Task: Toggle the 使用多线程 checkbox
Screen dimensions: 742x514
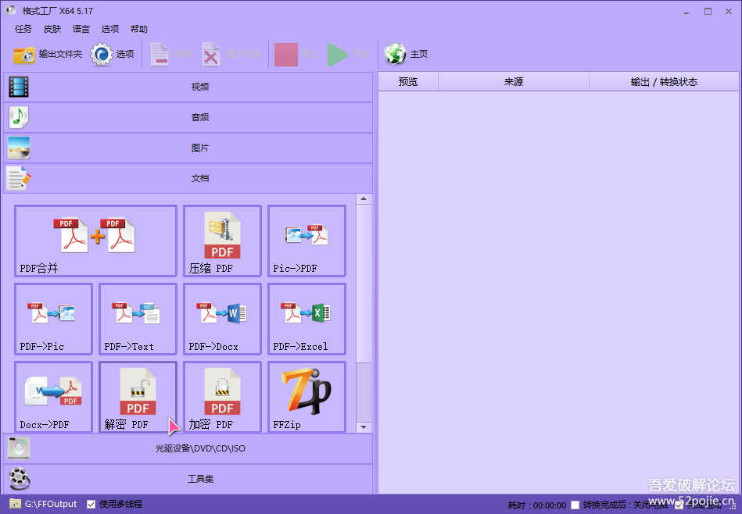Action: coord(91,504)
